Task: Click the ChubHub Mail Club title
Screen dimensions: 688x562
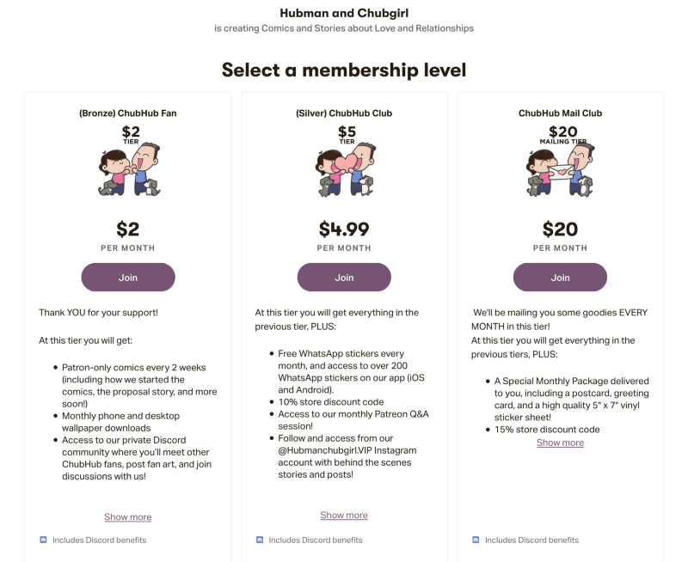Action: [x=560, y=113]
